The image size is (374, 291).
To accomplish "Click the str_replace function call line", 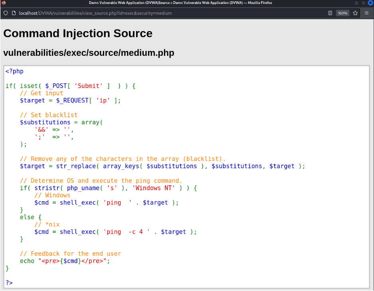I will (162, 166).
